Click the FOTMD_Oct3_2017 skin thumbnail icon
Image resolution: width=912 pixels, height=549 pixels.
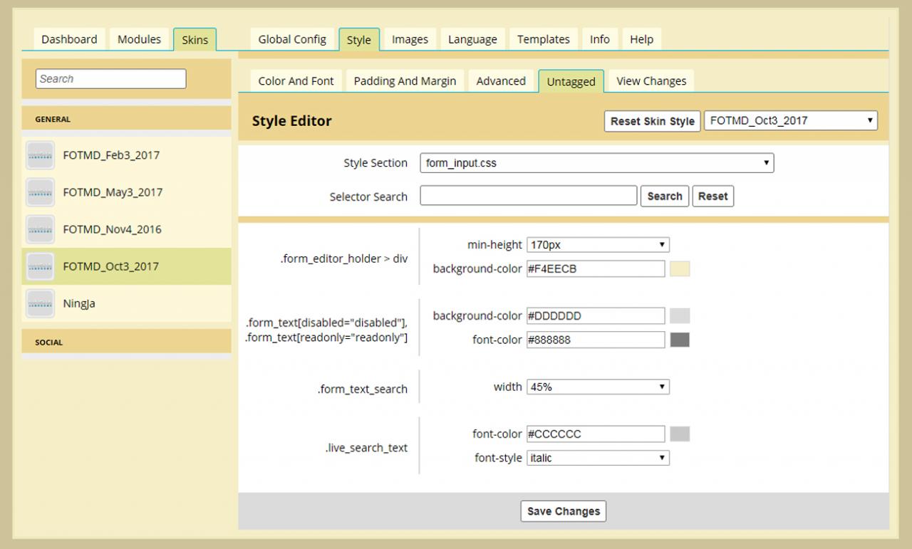click(x=40, y=266)
